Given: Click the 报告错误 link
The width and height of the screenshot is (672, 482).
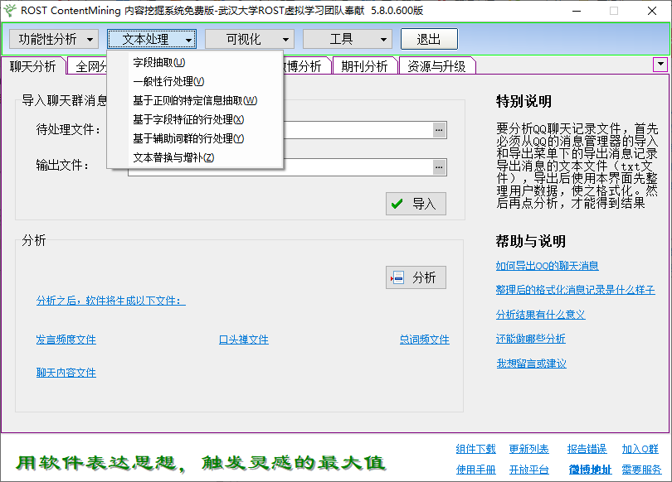Looking at the screenshot, I should click(x=587, y=448).
